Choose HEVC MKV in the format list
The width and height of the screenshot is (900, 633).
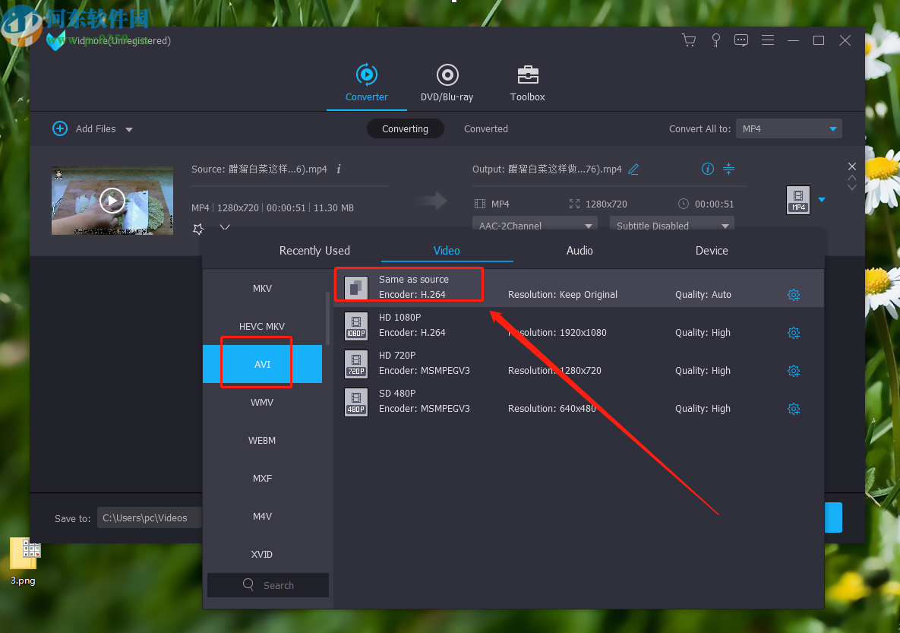tap(262, 326)
